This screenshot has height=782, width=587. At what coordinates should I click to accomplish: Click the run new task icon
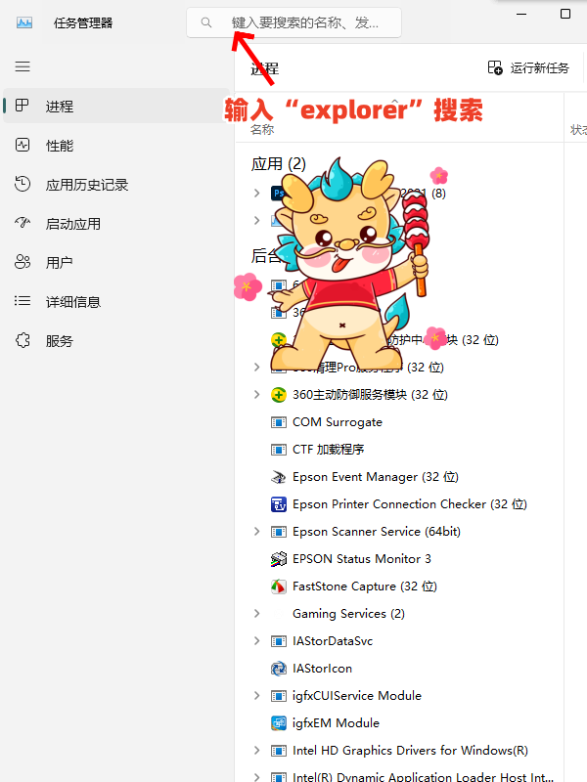(495, 67)
